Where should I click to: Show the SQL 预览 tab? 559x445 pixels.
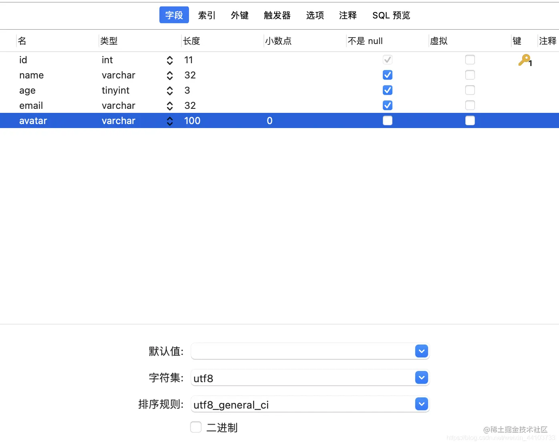(x=391, y=15)
